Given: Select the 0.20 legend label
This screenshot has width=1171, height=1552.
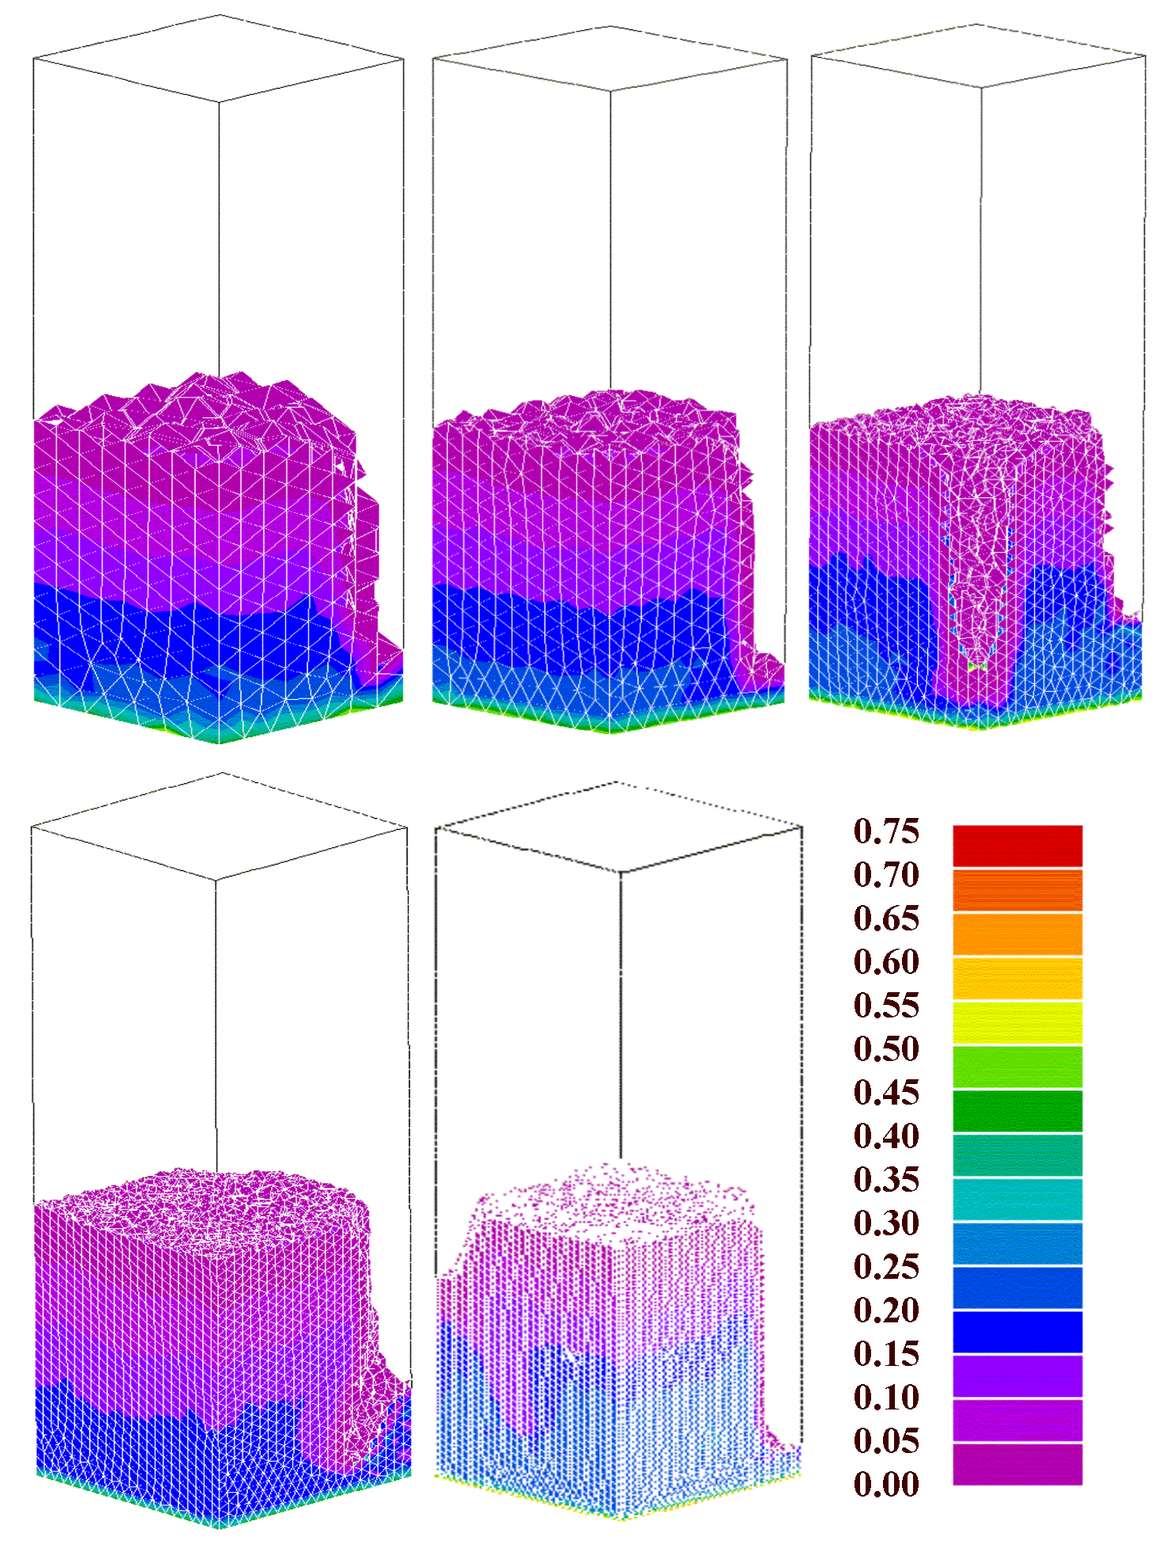Looking at the screenshot, I should pos(886,1310).
